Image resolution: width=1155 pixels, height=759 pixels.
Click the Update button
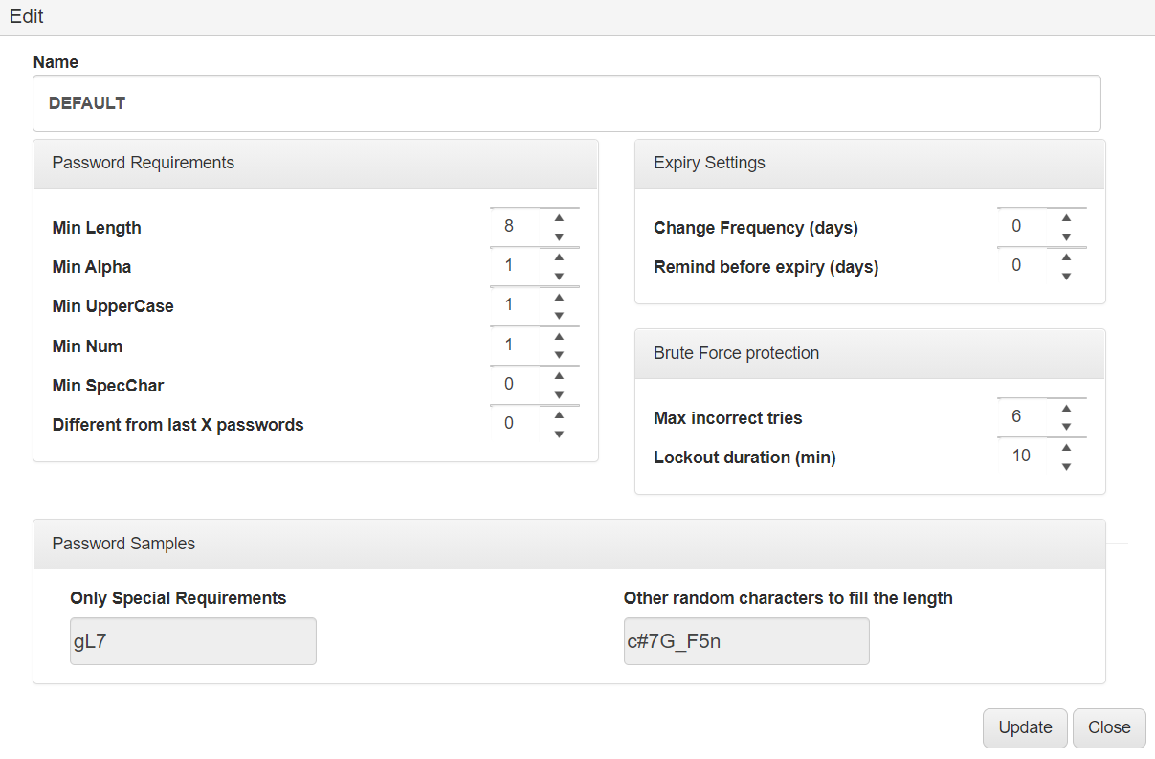click(1024, 727)
